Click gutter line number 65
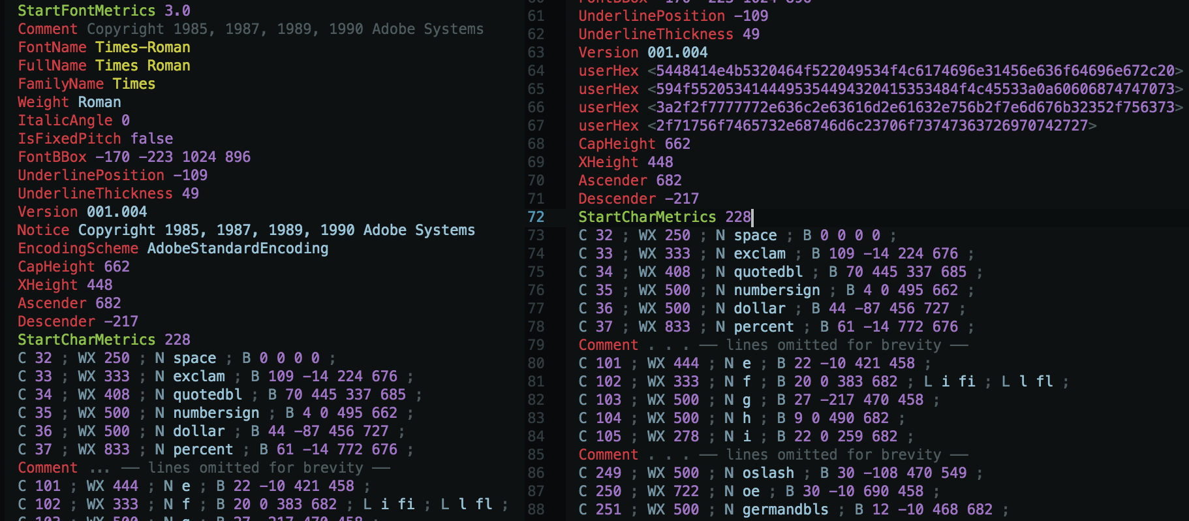 [x=536, y=89]
